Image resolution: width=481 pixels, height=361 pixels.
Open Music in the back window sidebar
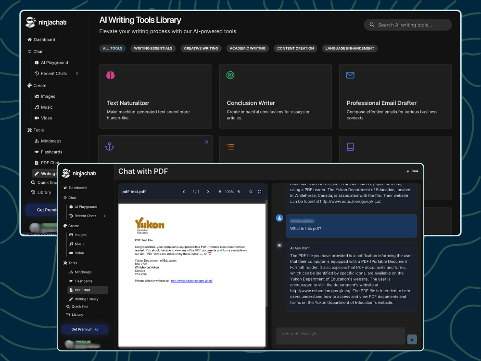click(x=44, y=107)
